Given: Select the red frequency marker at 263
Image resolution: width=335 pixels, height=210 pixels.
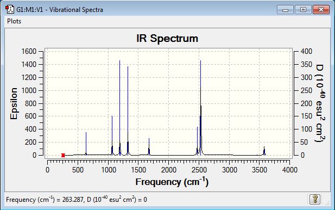Looking at the screenshot, I should pyautogui.click(x=63, y=155).
